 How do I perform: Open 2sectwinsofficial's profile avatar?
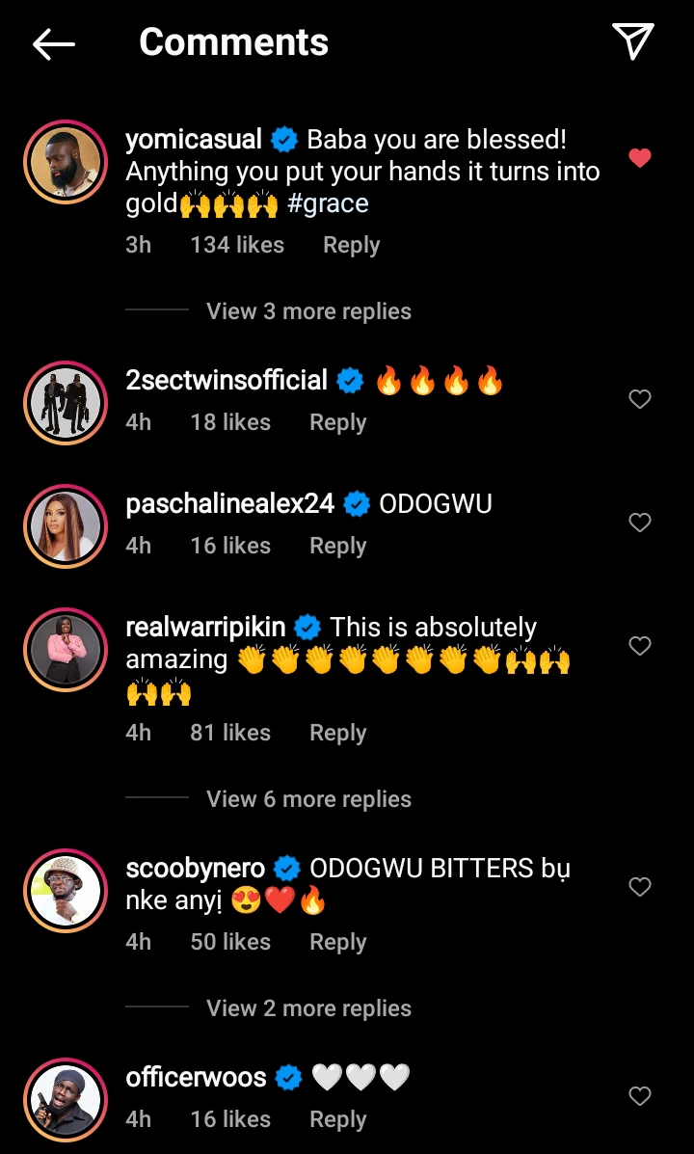(x=66, y=403)
